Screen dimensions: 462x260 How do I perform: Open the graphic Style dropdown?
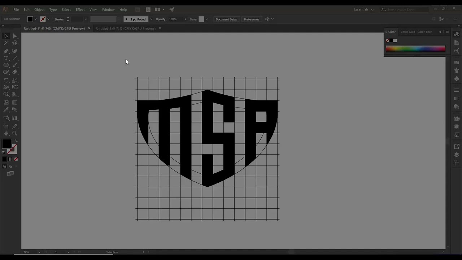[x=206, y=19]
